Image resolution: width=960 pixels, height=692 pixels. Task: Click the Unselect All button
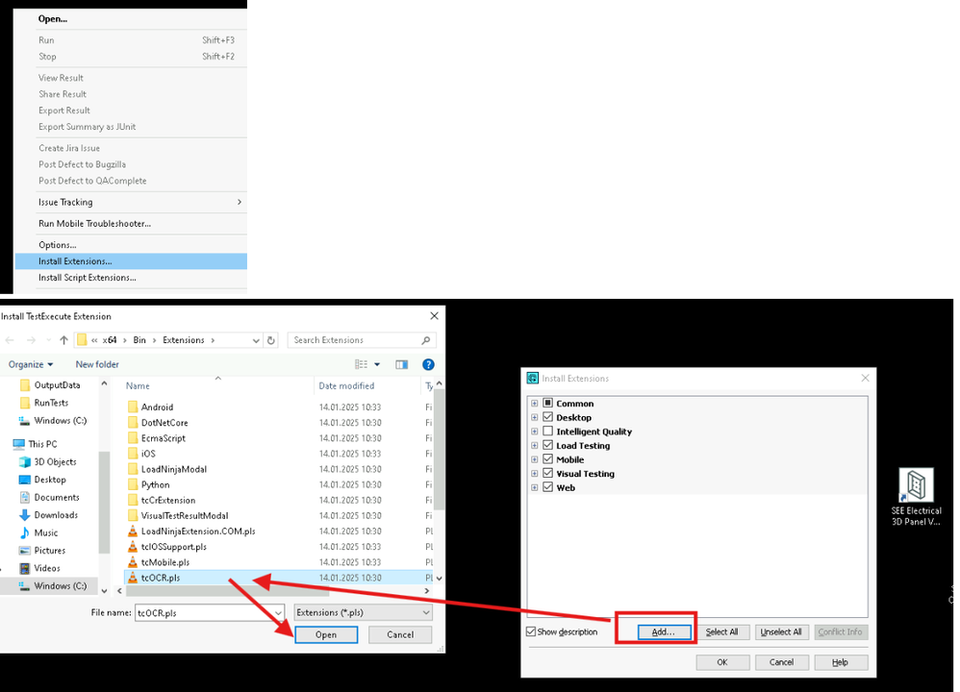point(781,632)
